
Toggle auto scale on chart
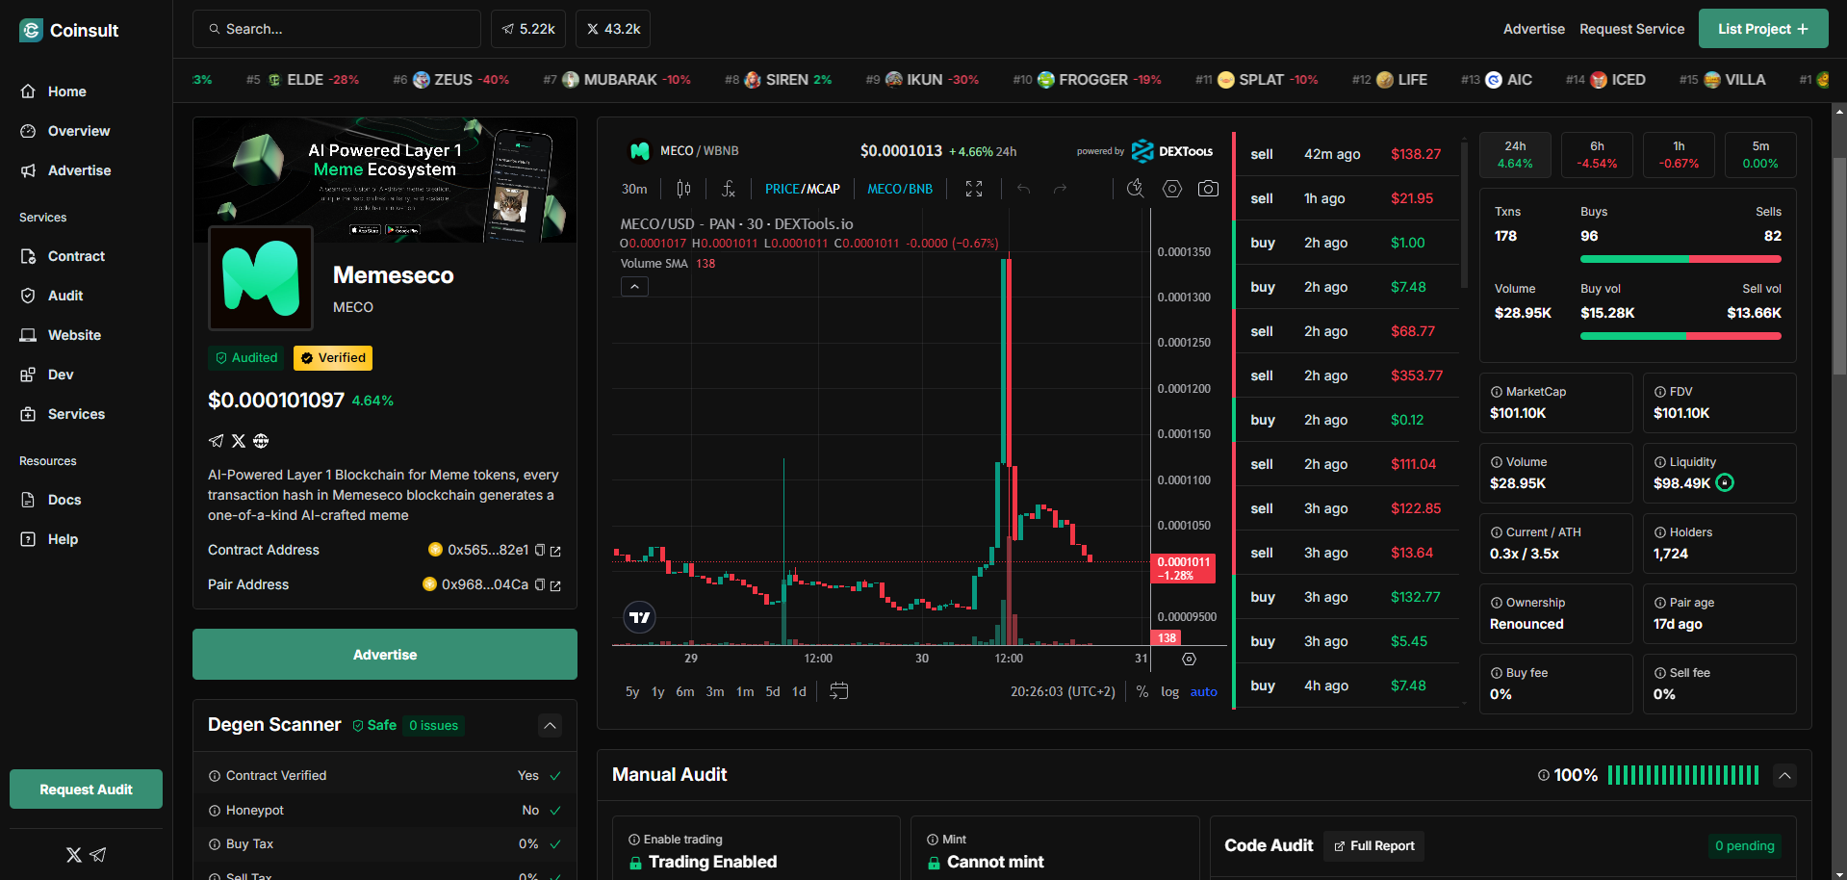click(x=1203, y=691)
